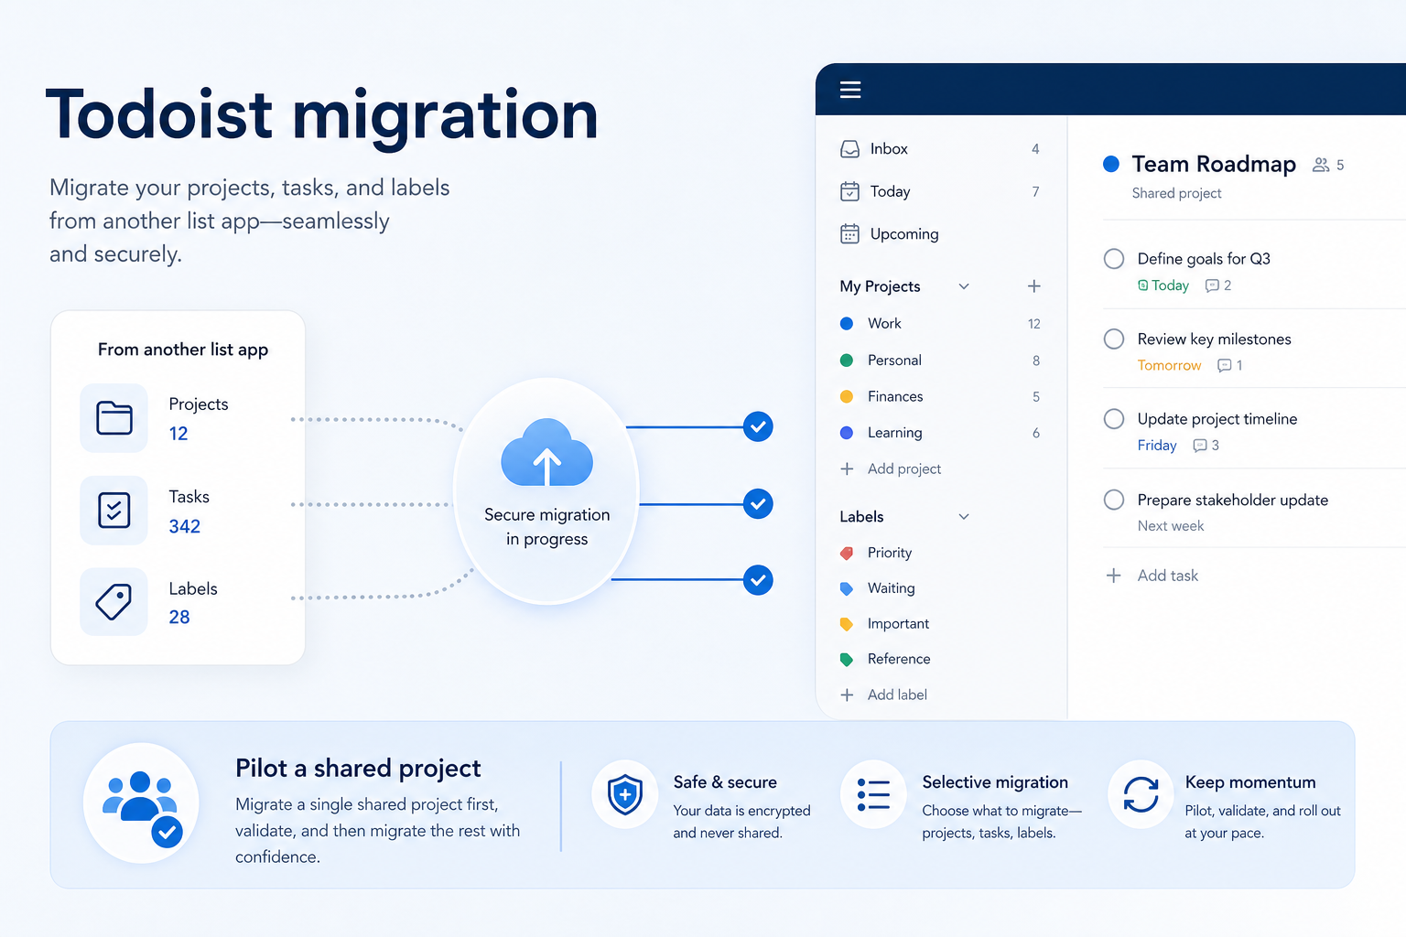1406x937 pixels.
Task: Click the Reference label tag icon
Action: 847,659
